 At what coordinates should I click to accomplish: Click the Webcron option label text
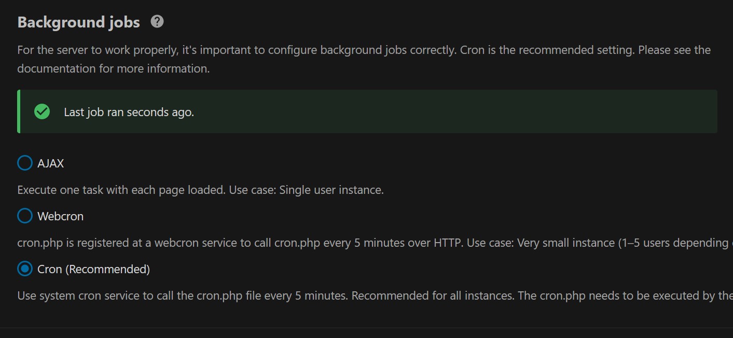point(61,216)
